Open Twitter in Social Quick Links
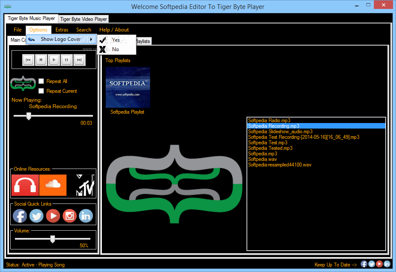Image resolution: width=396 pixels, height=272 pixels. click(36, 216)
